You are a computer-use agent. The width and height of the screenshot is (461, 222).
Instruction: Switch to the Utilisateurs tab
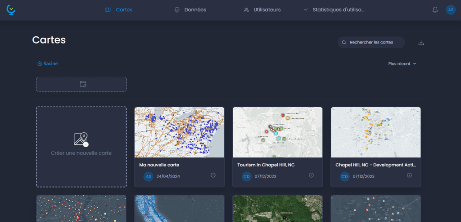tap(262, 10)
